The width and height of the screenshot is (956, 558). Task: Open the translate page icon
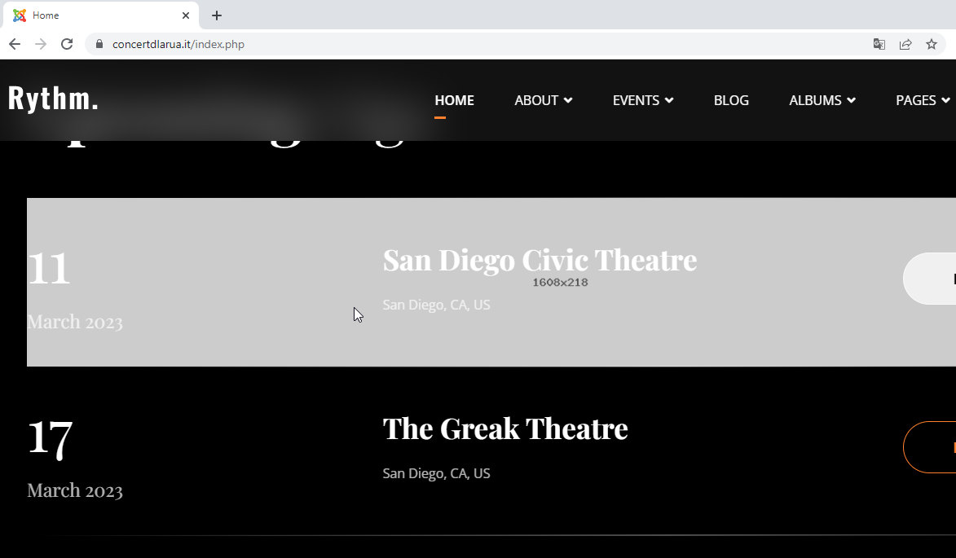(879, 44)
